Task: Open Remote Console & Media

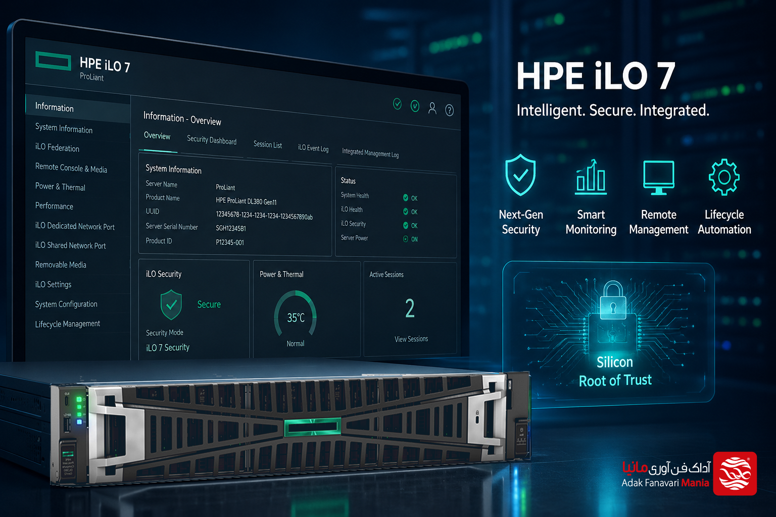Action: (x=71, y=168)
